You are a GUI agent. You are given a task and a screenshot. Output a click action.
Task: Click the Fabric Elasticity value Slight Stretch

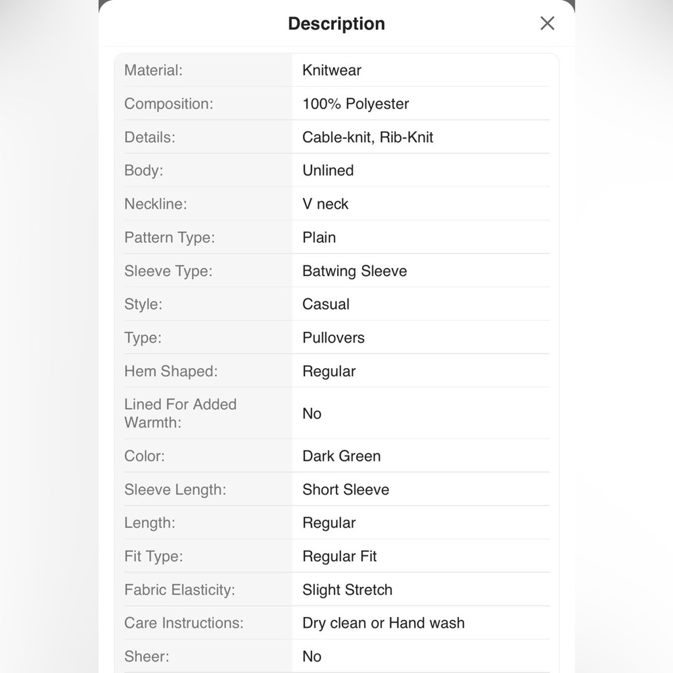click(x=347, y=590)
